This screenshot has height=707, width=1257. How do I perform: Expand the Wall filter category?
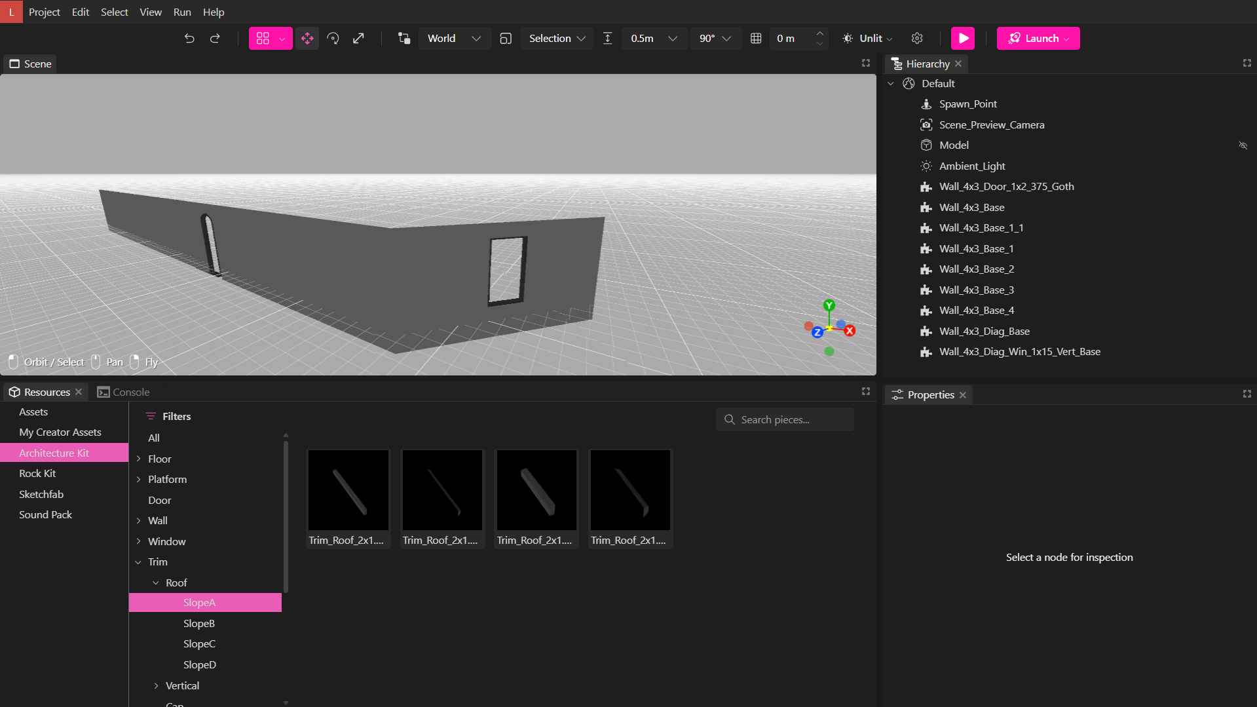[138, 521]
